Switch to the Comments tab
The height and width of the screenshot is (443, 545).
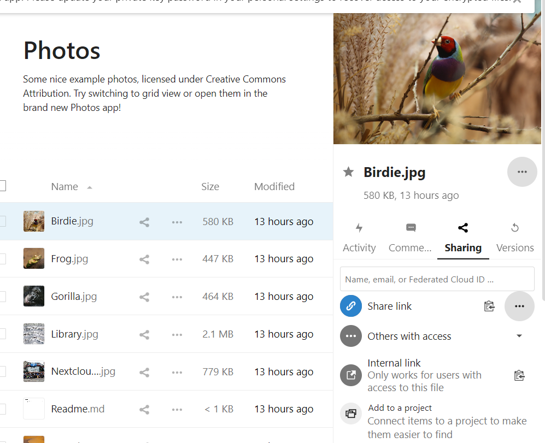pos(410,238)
